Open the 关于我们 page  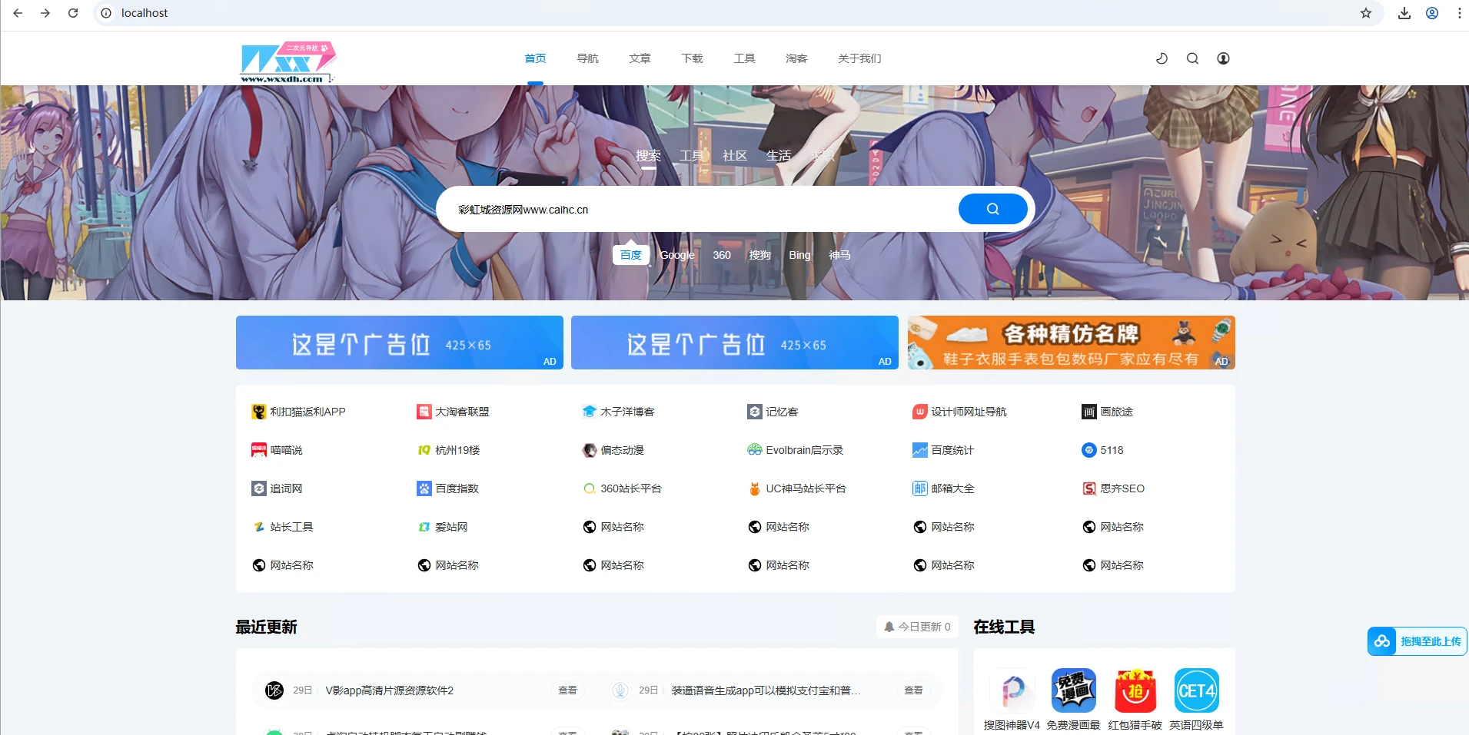859,58
